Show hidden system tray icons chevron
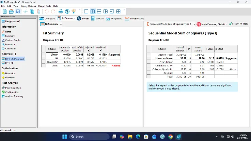 217,137
